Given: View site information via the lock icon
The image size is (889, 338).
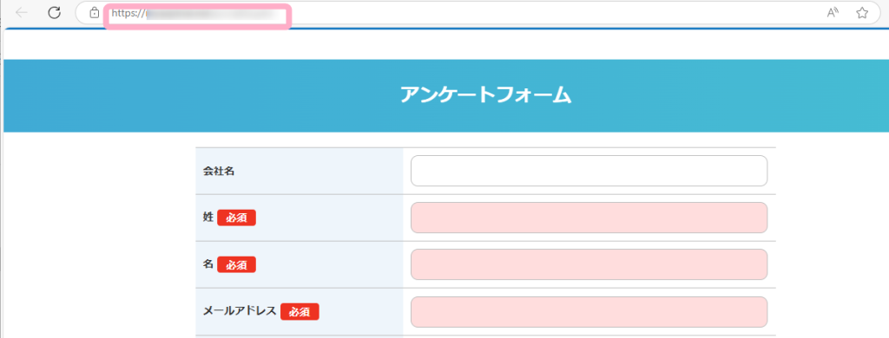Looking at the screenshot, I should point(95,13).
